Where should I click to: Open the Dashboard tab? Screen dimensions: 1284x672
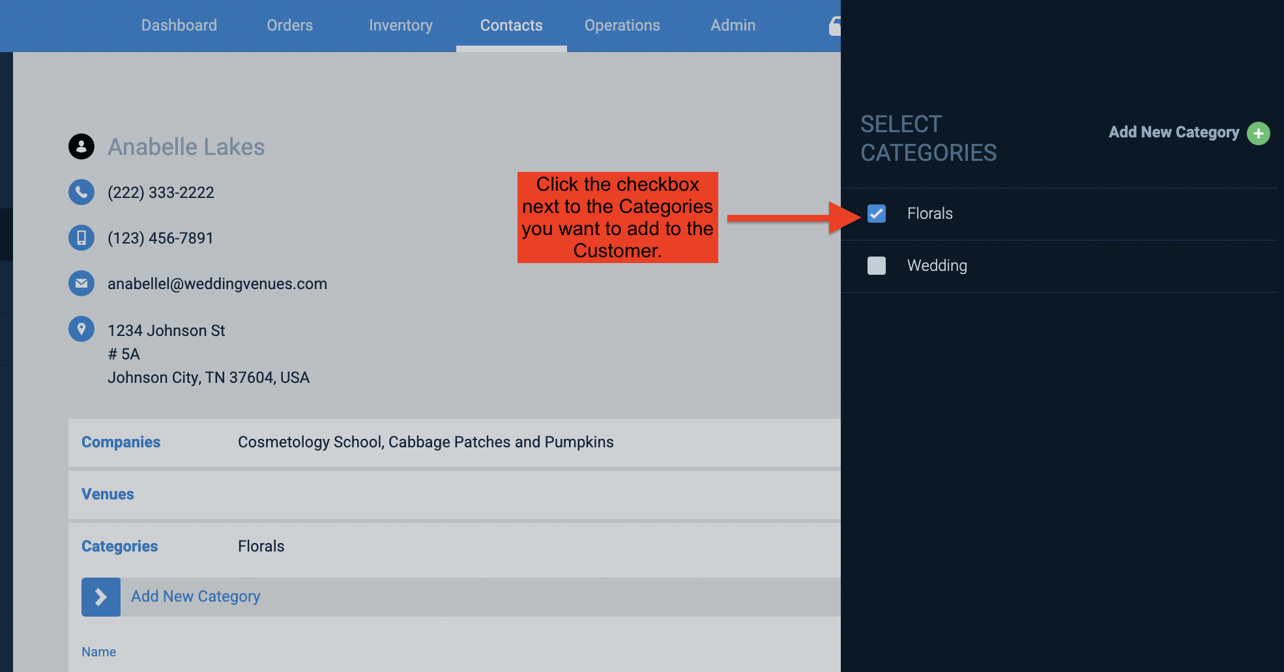(x=179, y=25)
